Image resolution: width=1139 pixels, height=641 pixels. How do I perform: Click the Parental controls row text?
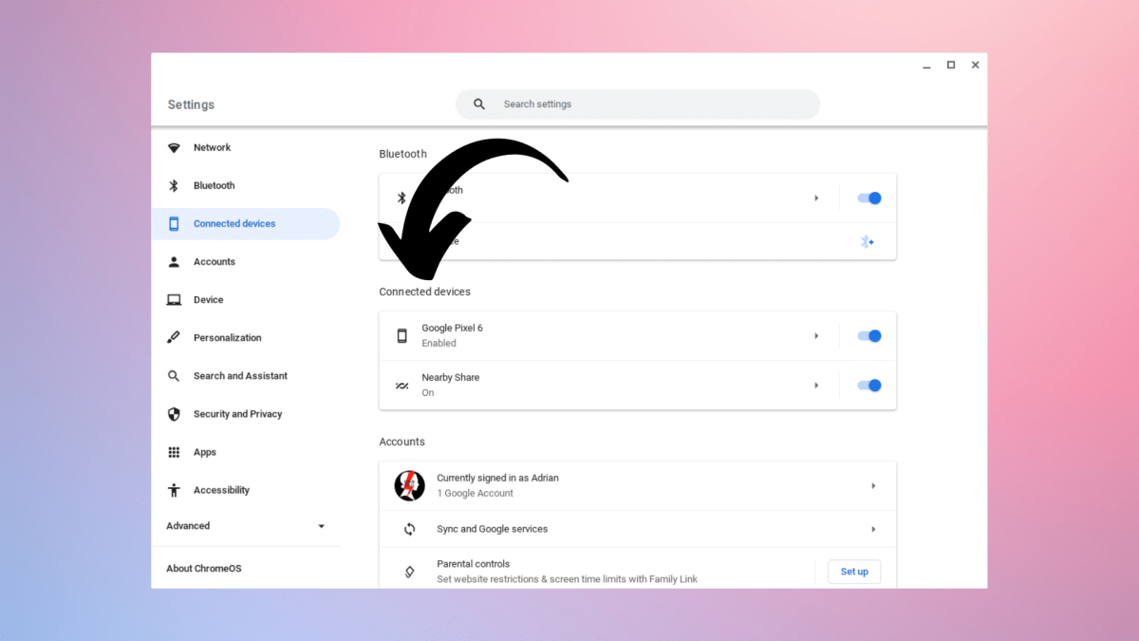tap(473, 564)
